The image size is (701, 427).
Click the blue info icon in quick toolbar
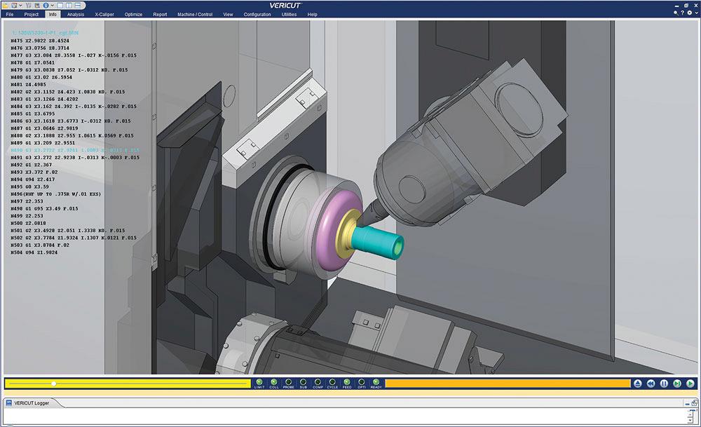coord(44,5)
